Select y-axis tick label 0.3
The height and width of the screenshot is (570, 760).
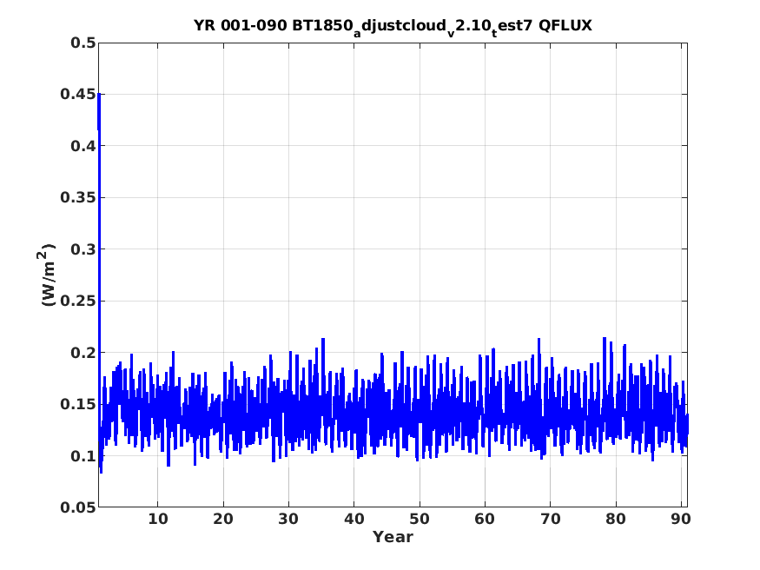[83, 249]
